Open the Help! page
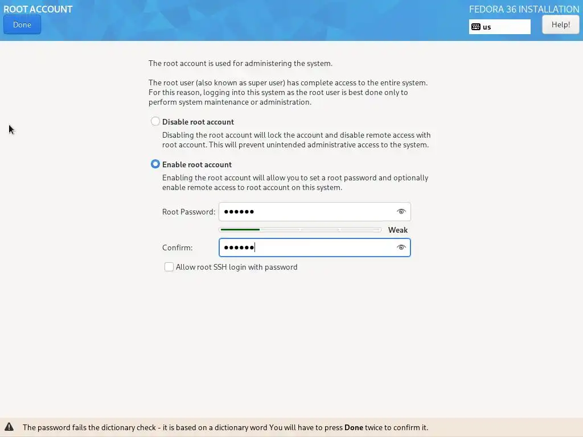583x437 pixels. tap(560, 24)
